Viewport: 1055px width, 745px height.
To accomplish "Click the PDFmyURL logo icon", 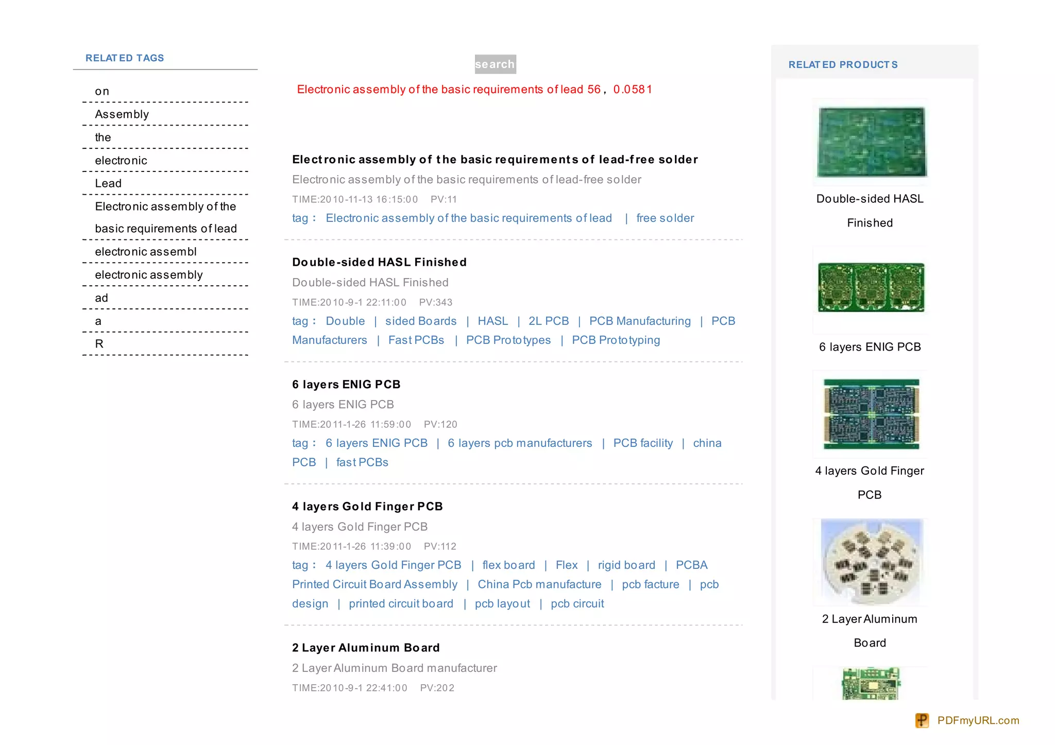I will [x=922, y=720].
